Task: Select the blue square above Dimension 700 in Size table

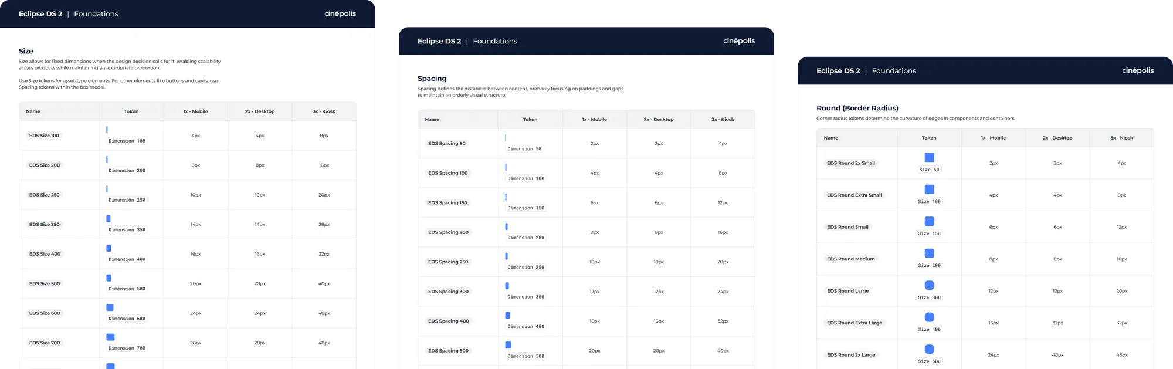Action: tap(110, 337)
